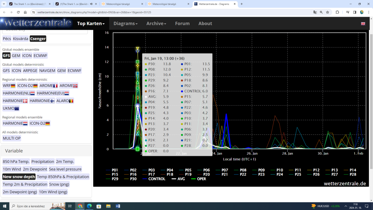Go to the Forum menu item
The image size is (373, 210).
pyautogui.click(x=182, y=23)
